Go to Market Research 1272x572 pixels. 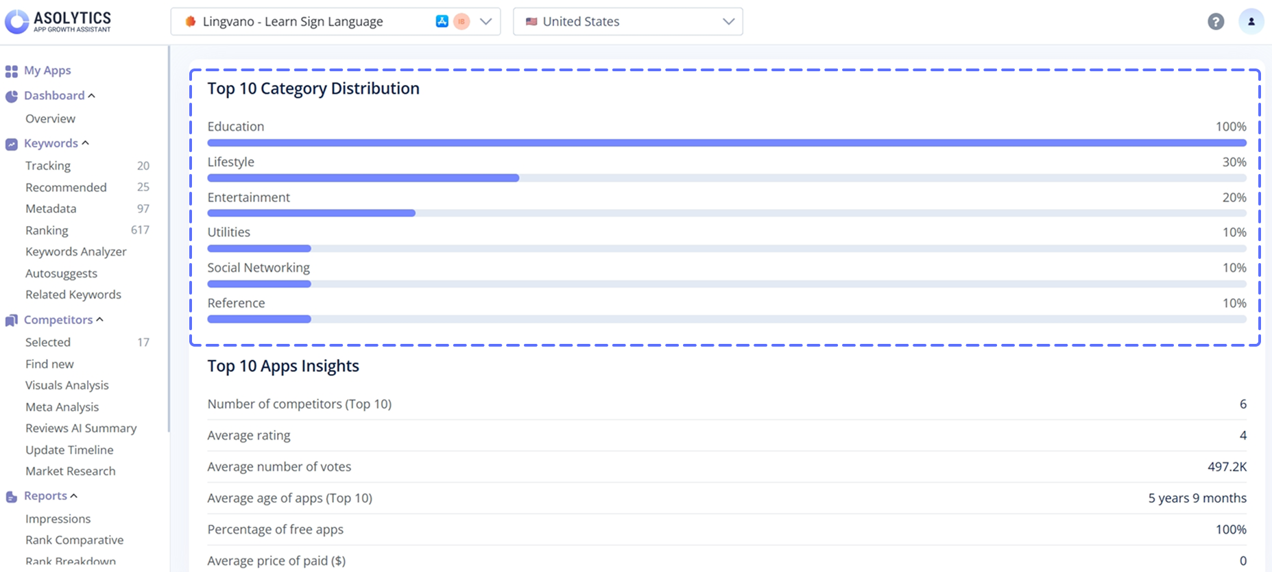pyautogui.click(x=70, y=471)
